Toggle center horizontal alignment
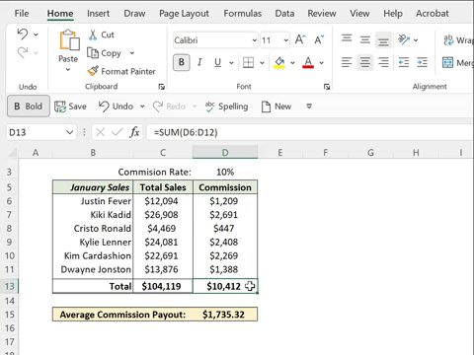Image resolution: width=474 pixels, height=355 pixels. click(364, 62)
